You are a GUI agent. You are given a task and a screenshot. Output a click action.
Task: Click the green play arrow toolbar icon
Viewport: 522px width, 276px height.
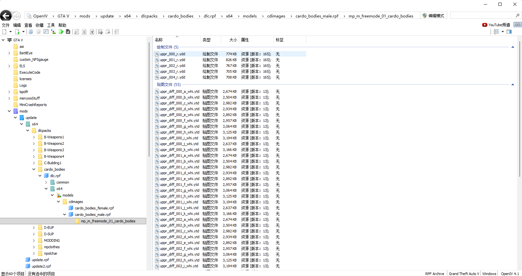(x=61, y=32)
